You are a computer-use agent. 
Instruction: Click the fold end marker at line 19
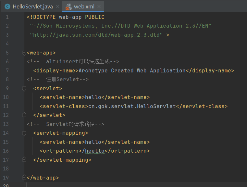click(x=24, y=177)
